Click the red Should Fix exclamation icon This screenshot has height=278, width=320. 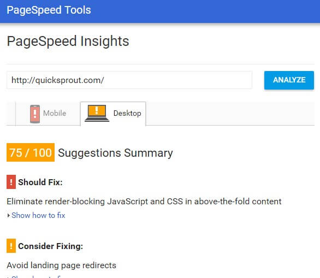click(x=11, y=182)
